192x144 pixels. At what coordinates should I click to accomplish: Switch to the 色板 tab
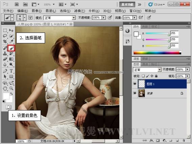(x=145, y=27)
